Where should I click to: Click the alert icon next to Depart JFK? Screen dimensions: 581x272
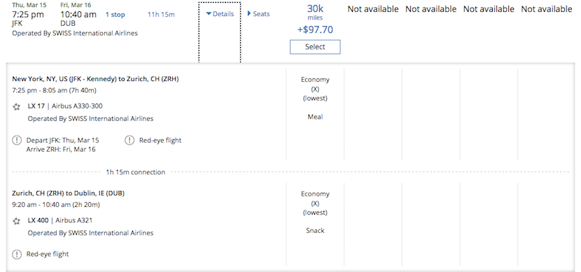coord(17,141)
